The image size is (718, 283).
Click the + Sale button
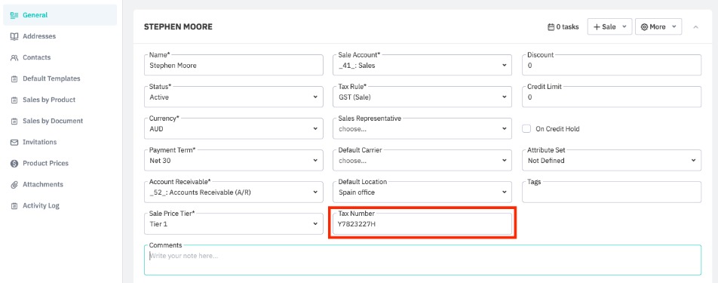[609, 27]
